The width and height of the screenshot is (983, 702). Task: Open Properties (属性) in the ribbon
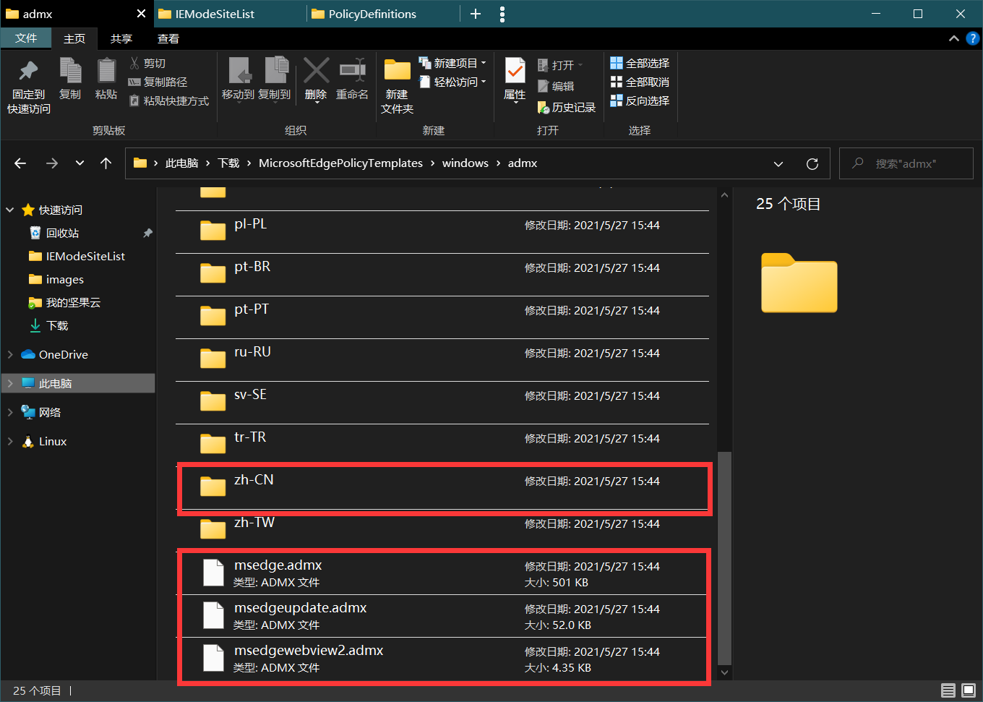[515, 80]
